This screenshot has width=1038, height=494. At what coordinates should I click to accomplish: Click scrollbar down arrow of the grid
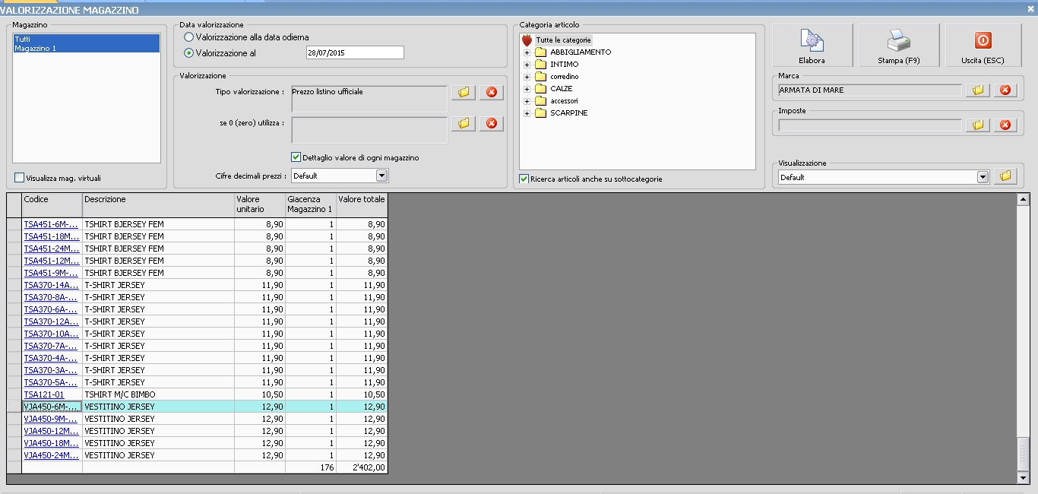coord(1023,477)
